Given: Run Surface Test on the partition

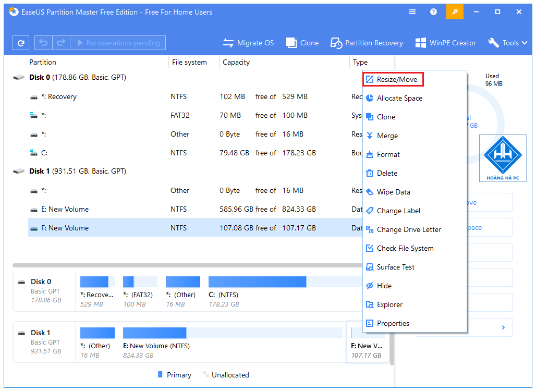Looking at the screenshot, I should (395, 267).
